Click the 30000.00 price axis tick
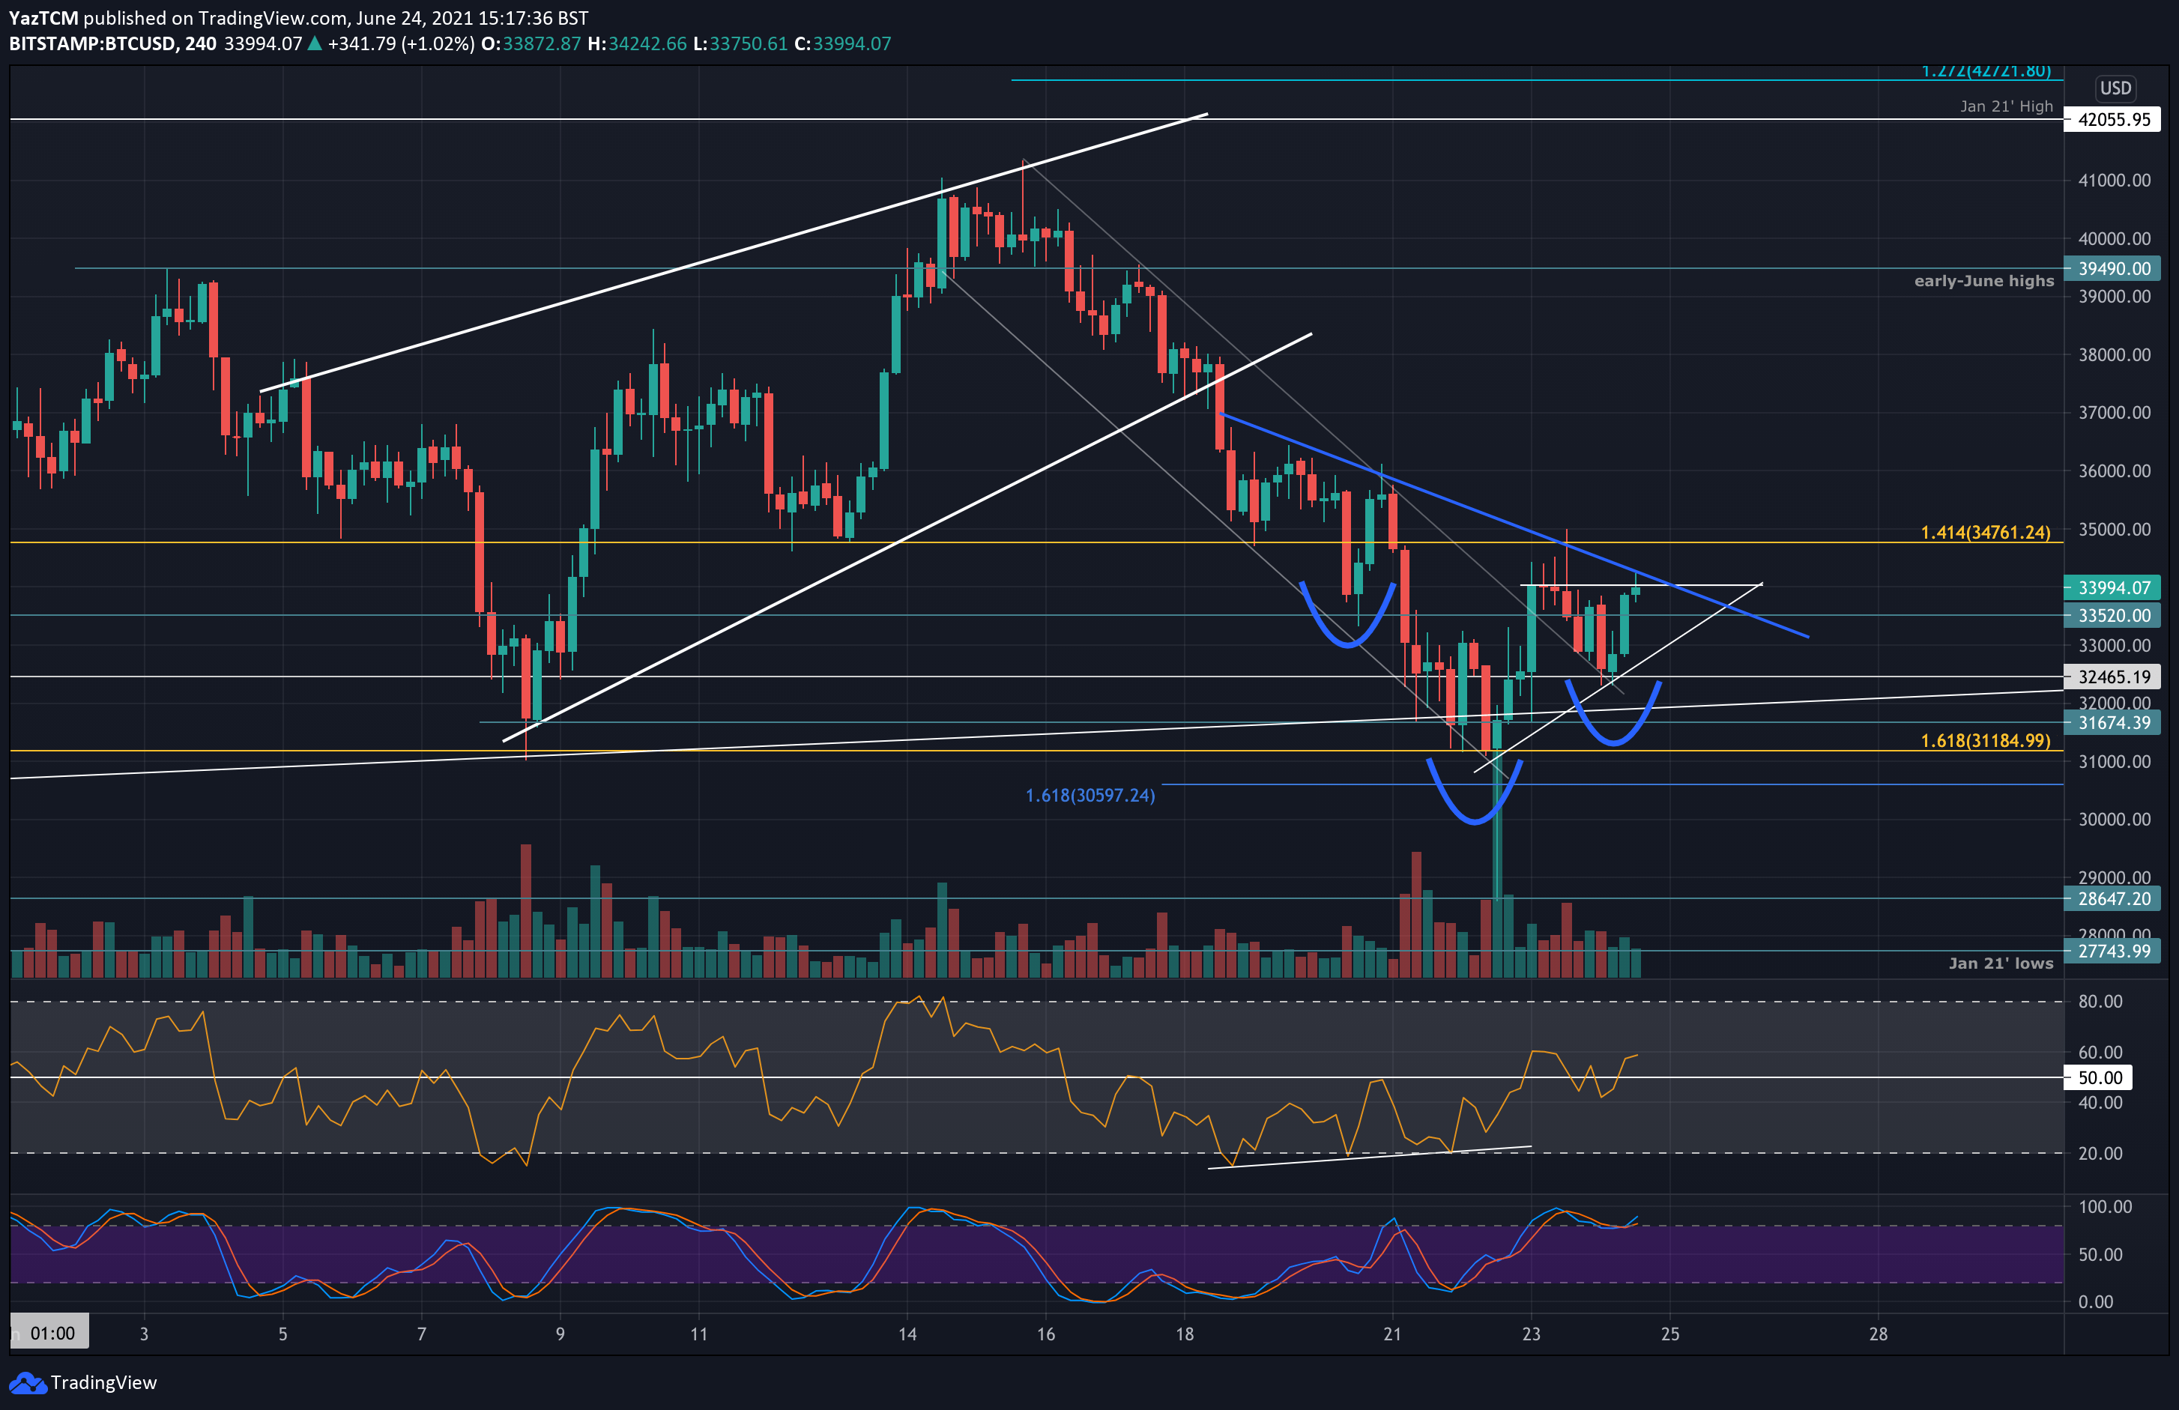 2114,820
